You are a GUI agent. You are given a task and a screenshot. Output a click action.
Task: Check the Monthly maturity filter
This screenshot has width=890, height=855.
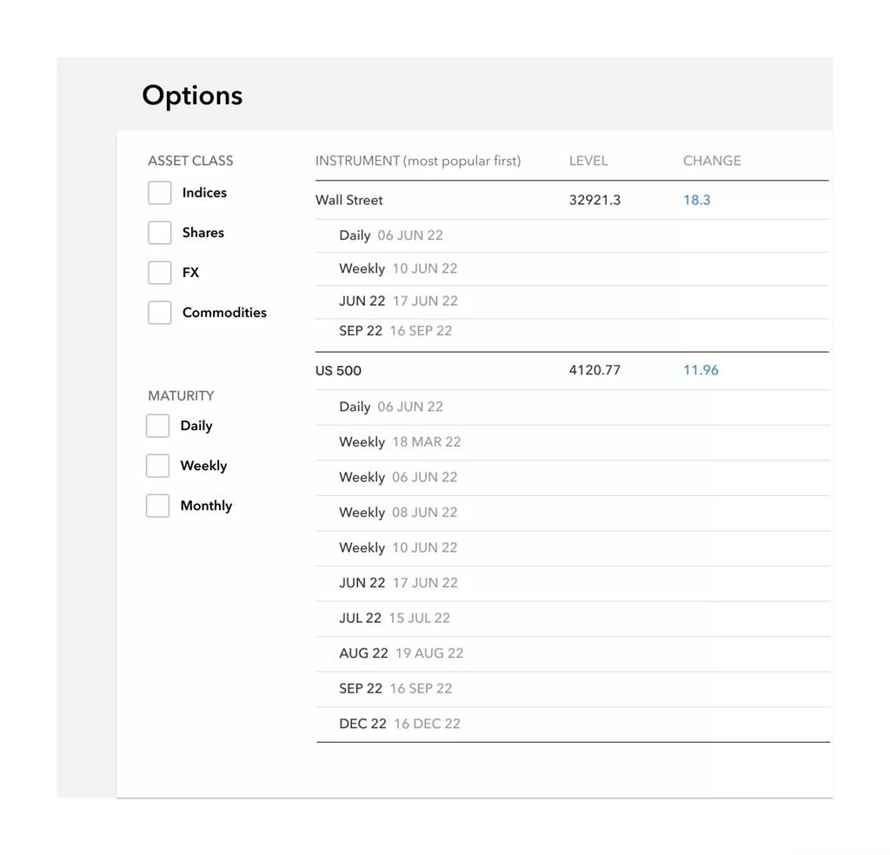tap(158, 506)
